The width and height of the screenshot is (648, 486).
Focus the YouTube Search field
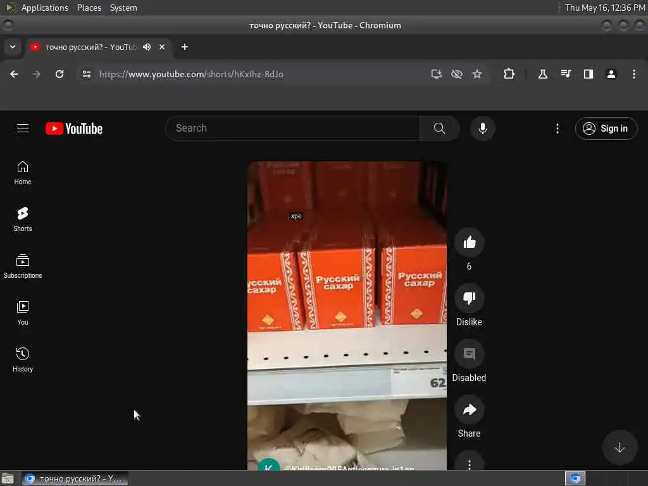tap(292, 128)
